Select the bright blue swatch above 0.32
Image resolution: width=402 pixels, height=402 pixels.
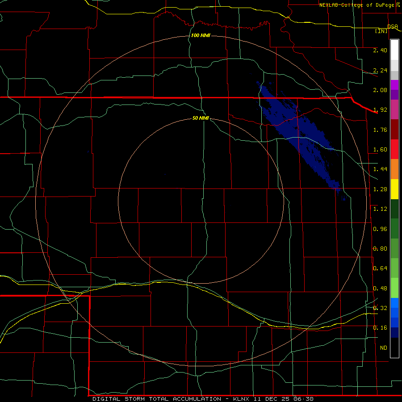(394, 303)
